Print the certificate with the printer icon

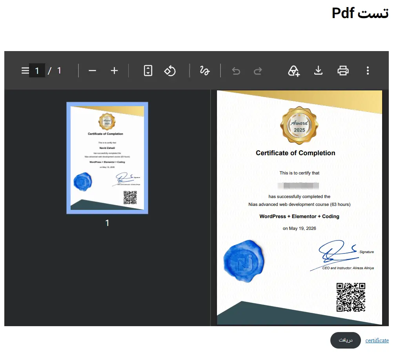coord(343,71)
